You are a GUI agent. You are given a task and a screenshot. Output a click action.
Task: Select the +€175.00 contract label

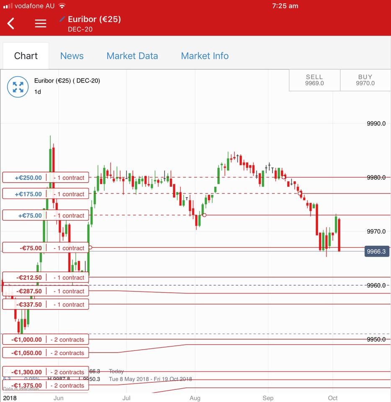[x=46, y=194]
